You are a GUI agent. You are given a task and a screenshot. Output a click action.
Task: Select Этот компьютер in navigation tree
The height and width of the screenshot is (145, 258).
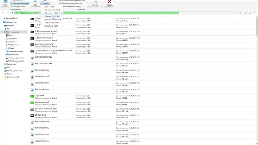[13, 32]
